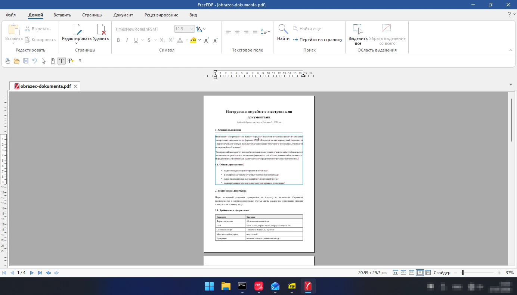Open the customize quick access toolbar dropdown
The image size is (517, 295).
pos(80,61)
